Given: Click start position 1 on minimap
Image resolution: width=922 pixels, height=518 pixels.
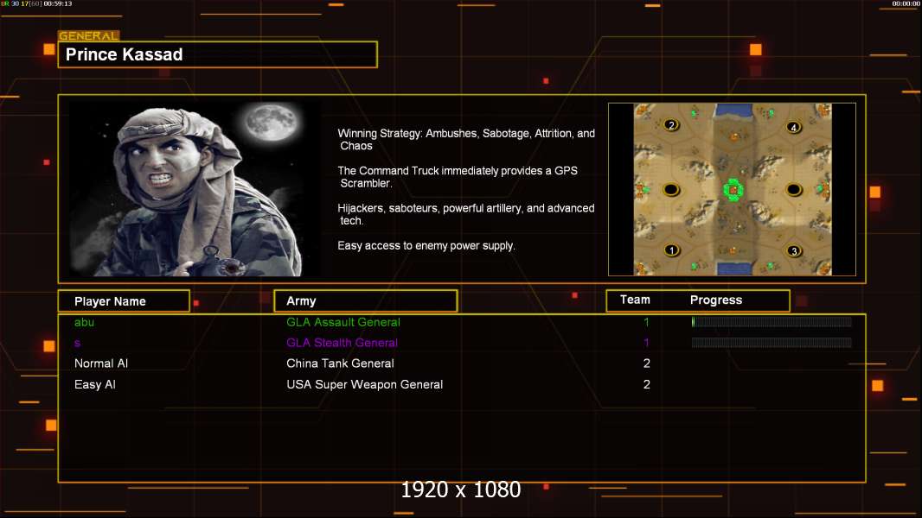Looking at the screenshot, I should [671, 250].
